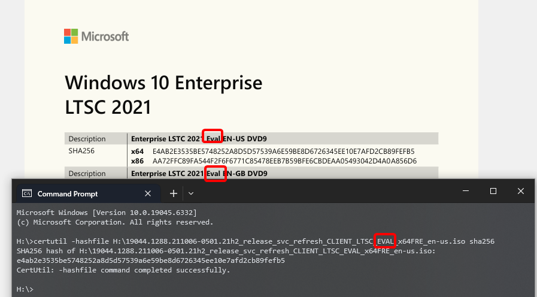The image size is (537, 297).
Task: Open the terminal profile dropdown arrow
Action: coord(191,193)
